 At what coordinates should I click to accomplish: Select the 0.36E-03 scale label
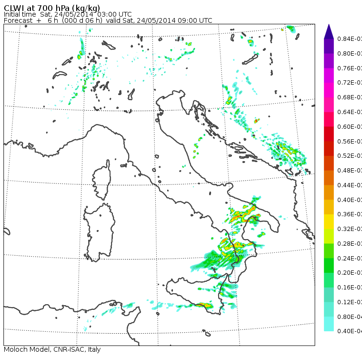pyautogui.click(x=350, y=214)
